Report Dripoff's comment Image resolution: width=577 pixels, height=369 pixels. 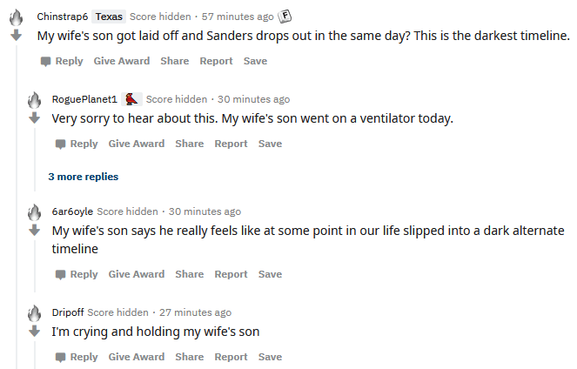231,357
